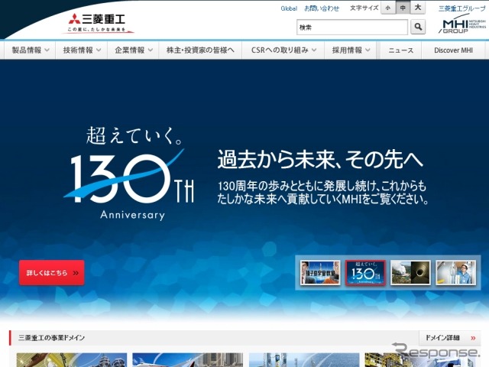Screen dimensions: 489x367
Task: Open the ドメイン詳細 link
Action: click(448, 337)
